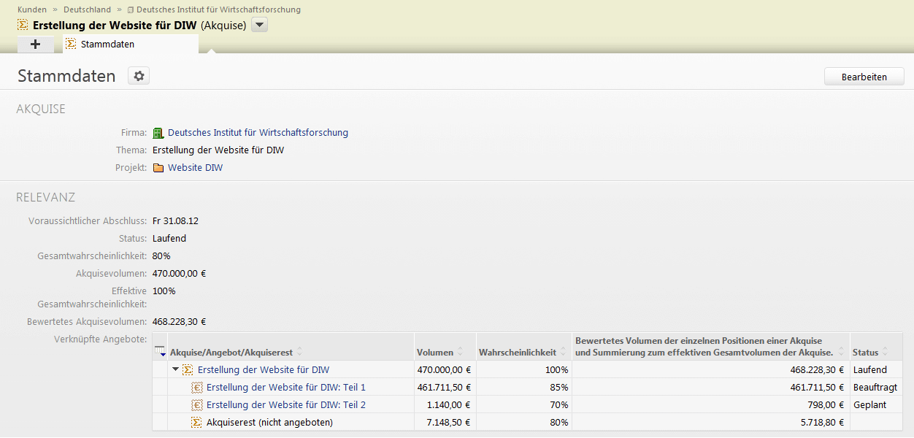Click the sigma icon of Akquiserest row
The image size is (914, 438).
[x=196, y=423]
